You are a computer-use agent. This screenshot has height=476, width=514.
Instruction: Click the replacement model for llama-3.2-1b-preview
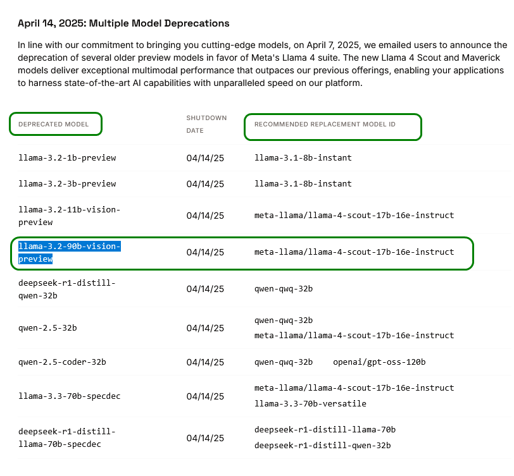(x=303, y=157)
